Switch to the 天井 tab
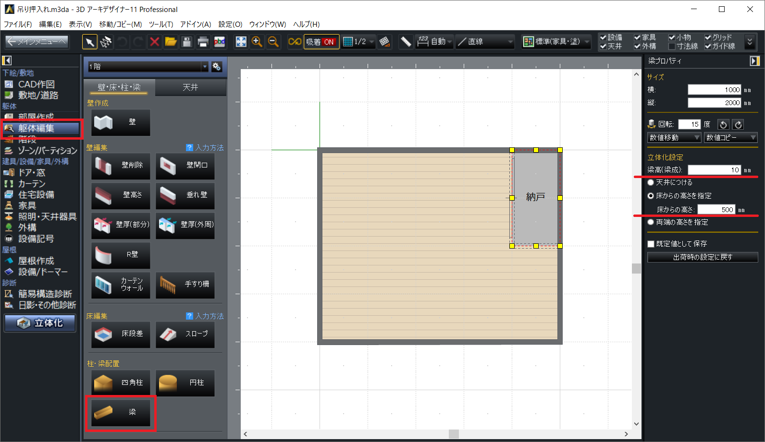The width and height of the screenshot is (765, 442). [190, 87]
